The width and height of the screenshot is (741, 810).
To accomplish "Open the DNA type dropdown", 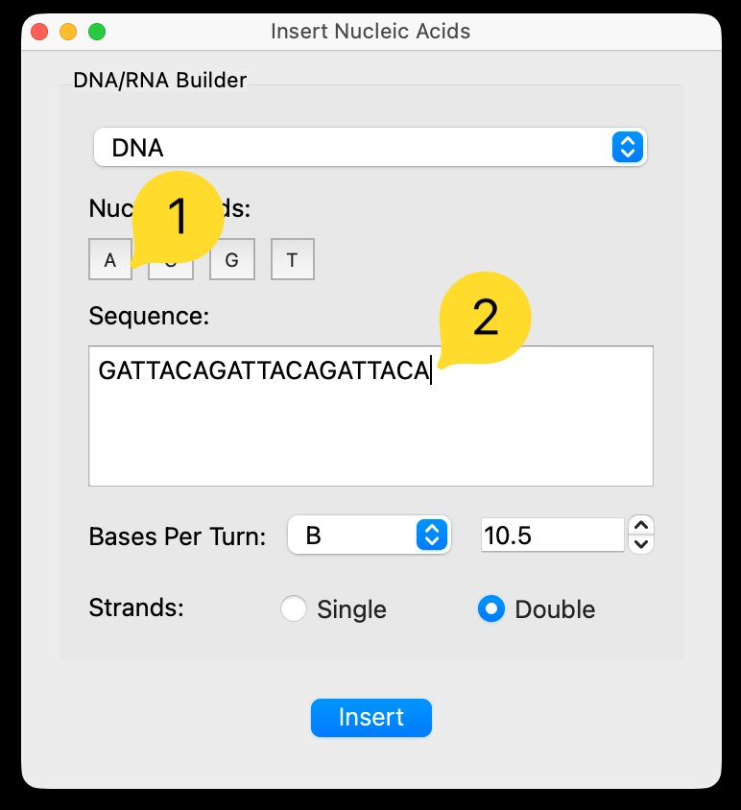I will click(370, 148).
